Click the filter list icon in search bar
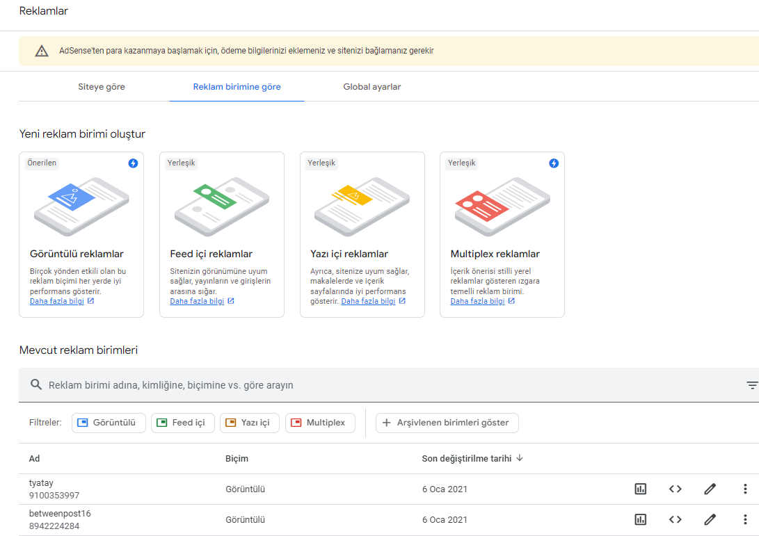The width and height of the screenshot is (759, 536). tap(752, 385)
